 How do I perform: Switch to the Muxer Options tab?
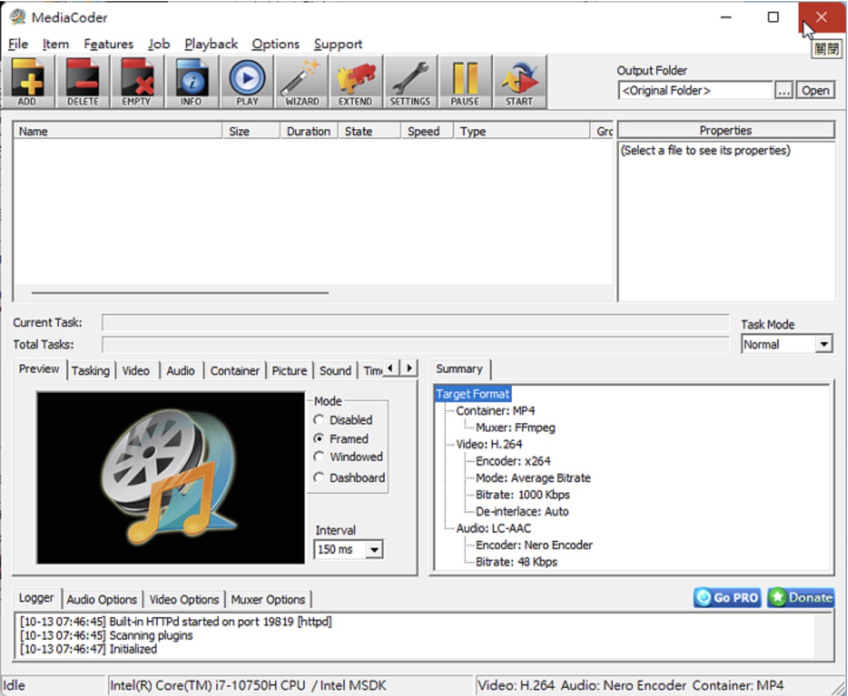coord(268,600)
